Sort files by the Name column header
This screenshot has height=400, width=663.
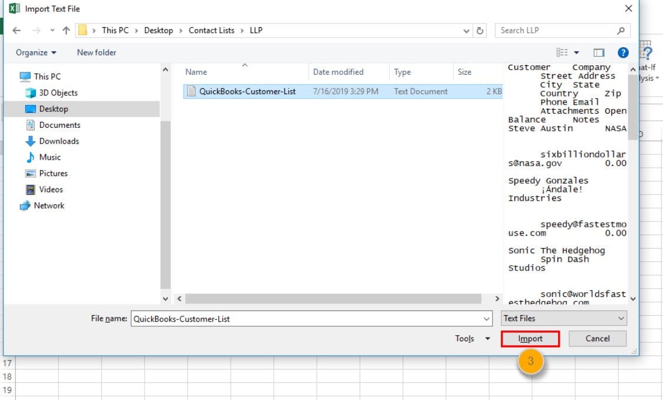click(x=195, y=71)
